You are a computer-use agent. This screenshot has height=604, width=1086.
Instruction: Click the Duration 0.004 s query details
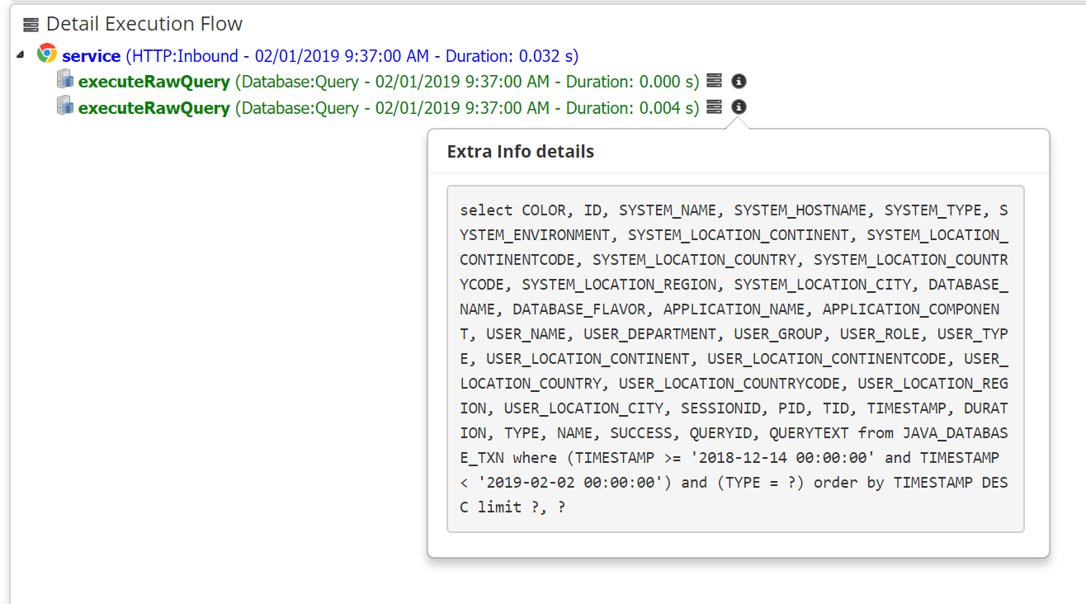tap(466, 107)
